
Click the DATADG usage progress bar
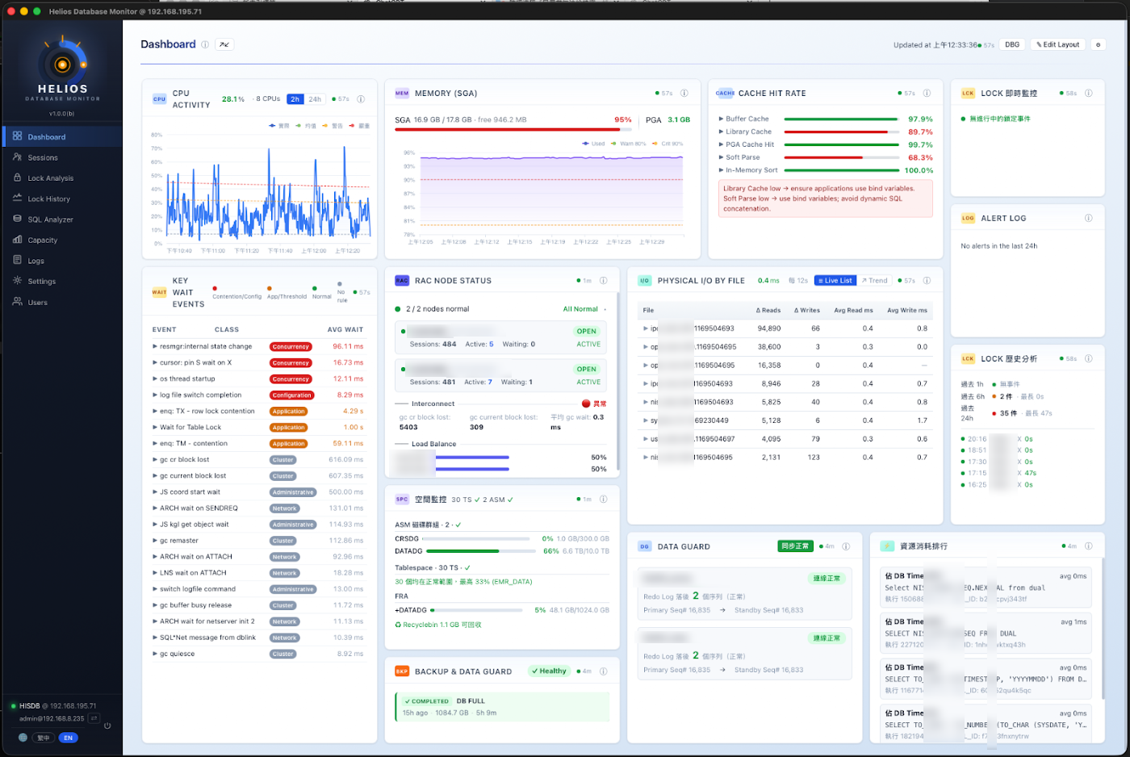tap(484, 551)
